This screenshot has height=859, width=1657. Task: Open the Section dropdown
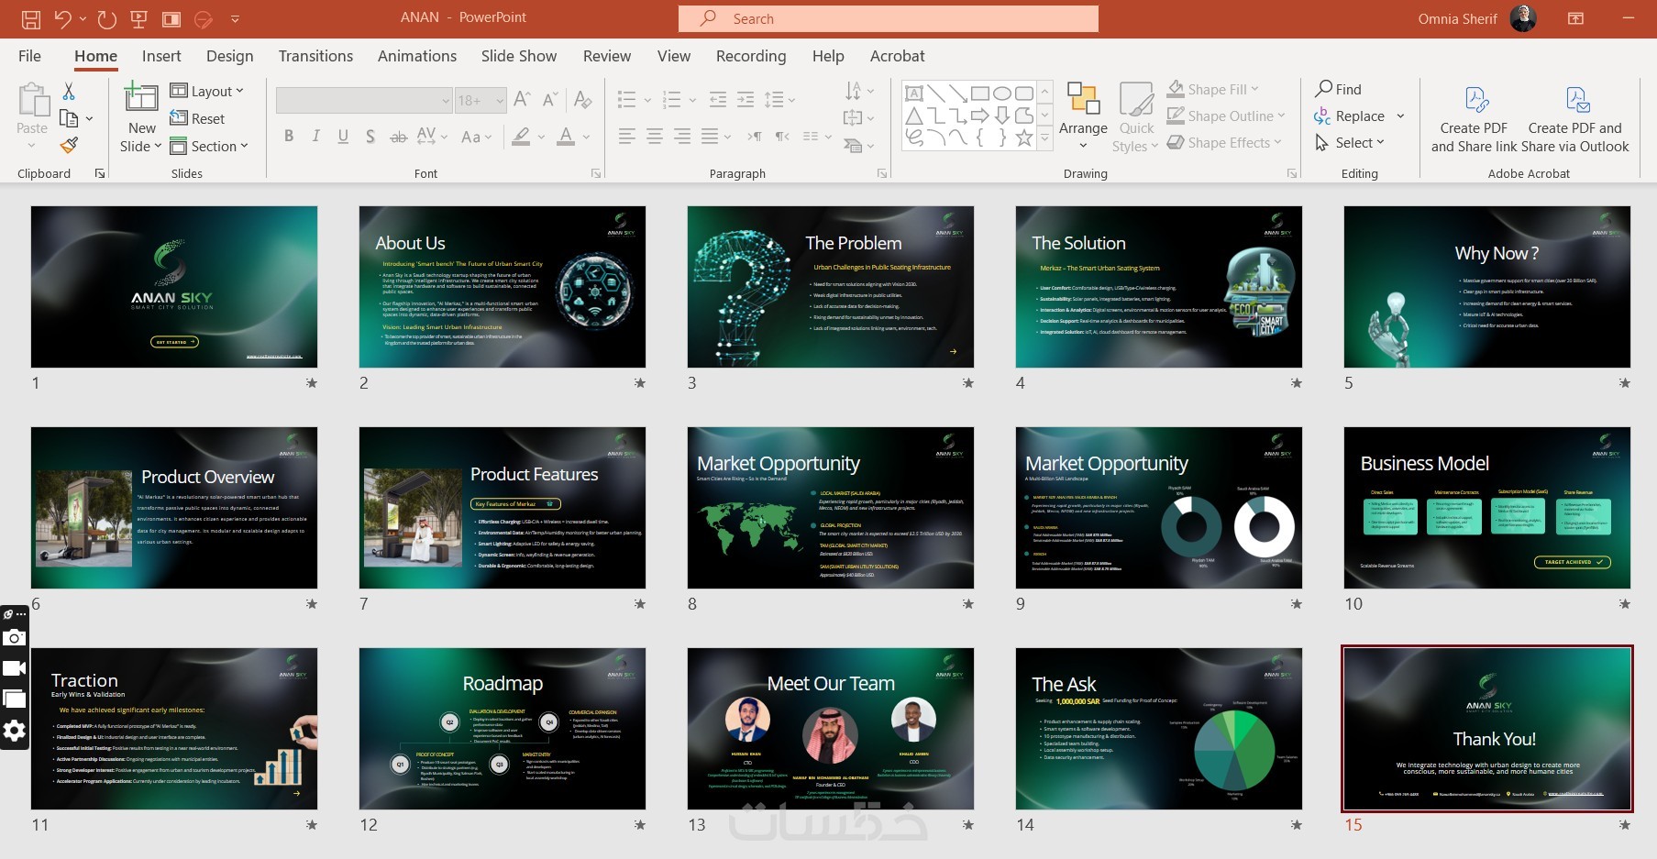click(209, 146)
